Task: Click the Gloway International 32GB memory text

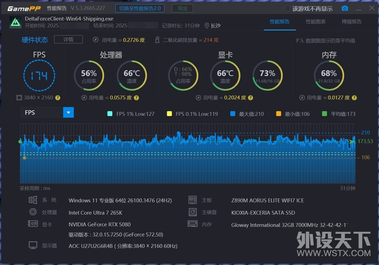Action: (289, 225)
